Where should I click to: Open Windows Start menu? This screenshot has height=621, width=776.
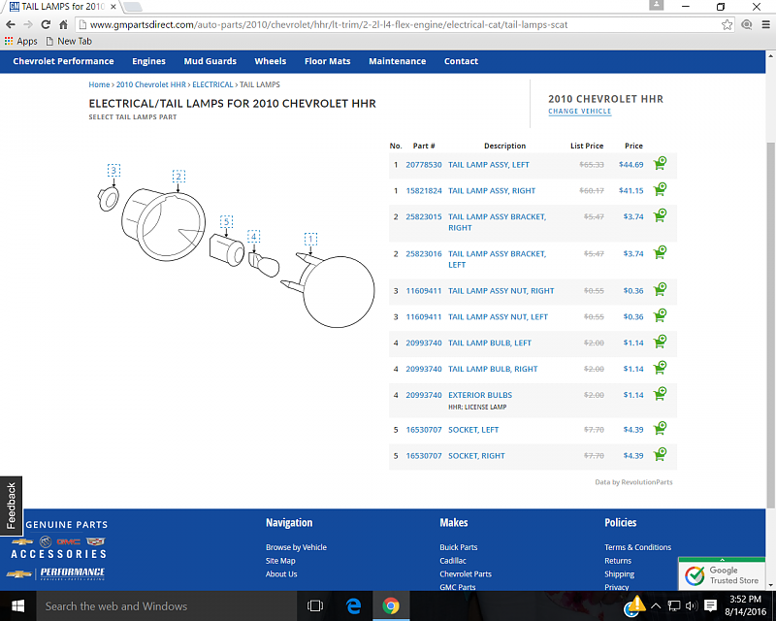17,606
